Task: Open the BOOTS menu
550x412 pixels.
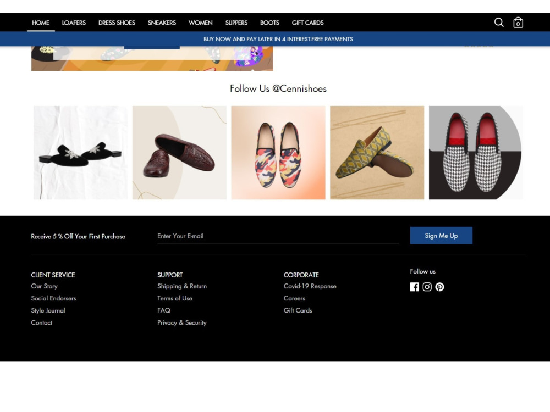Action: coord(269,23)
